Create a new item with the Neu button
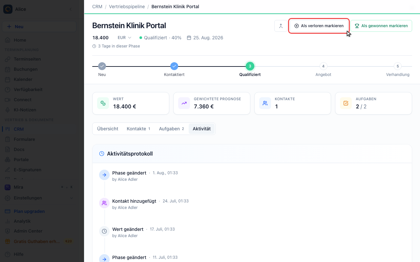Viewport: 420px width, 262px height. pyautogui.click(x=39, y=27)
